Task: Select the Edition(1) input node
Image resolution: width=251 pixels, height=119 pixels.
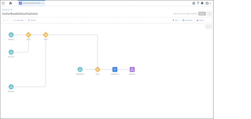Action: pyautogui.click(x=11, y=87)
